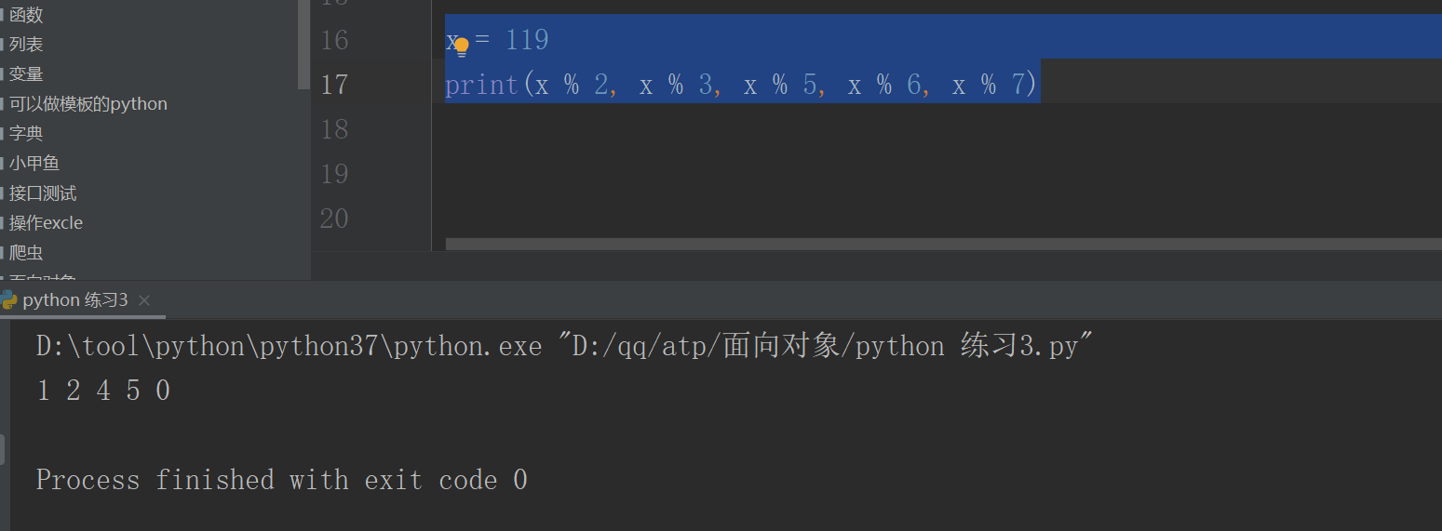Select the 接口测试 folder
Viewport: 1442px width, 531px height.
click(43, 192)
